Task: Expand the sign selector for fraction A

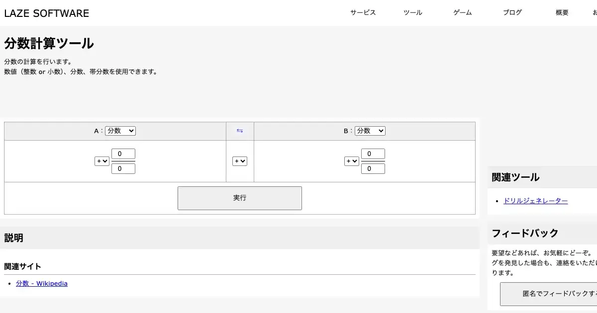Action: pos(102,161)
